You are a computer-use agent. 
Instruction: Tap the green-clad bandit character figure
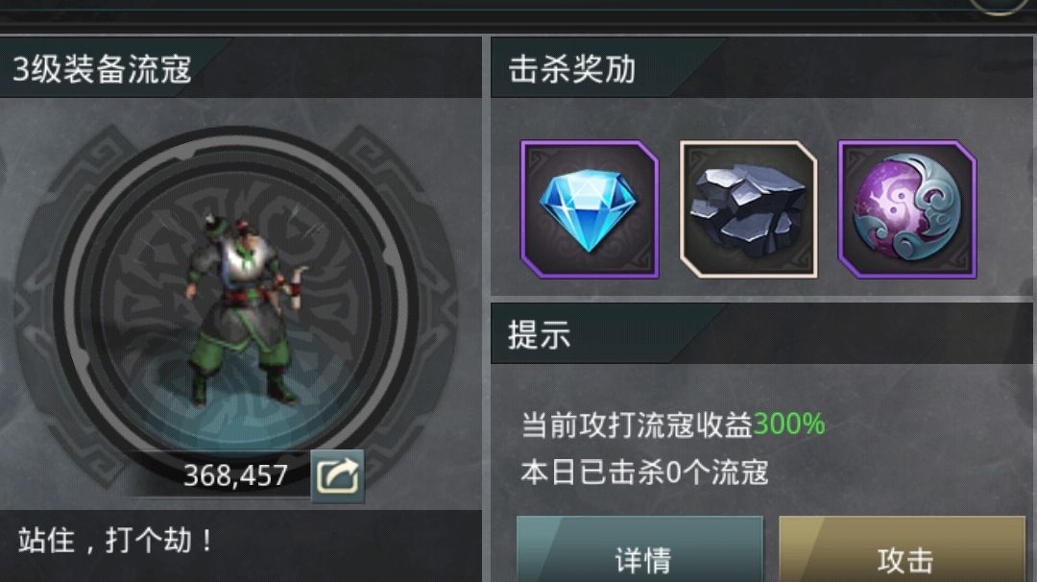click(246, 309)
